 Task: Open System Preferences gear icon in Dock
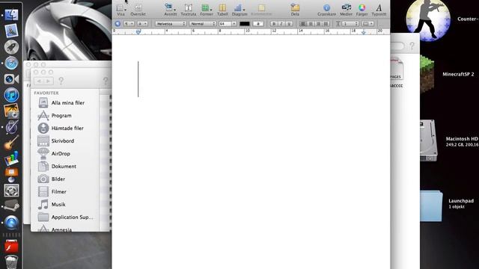(12, 191)
